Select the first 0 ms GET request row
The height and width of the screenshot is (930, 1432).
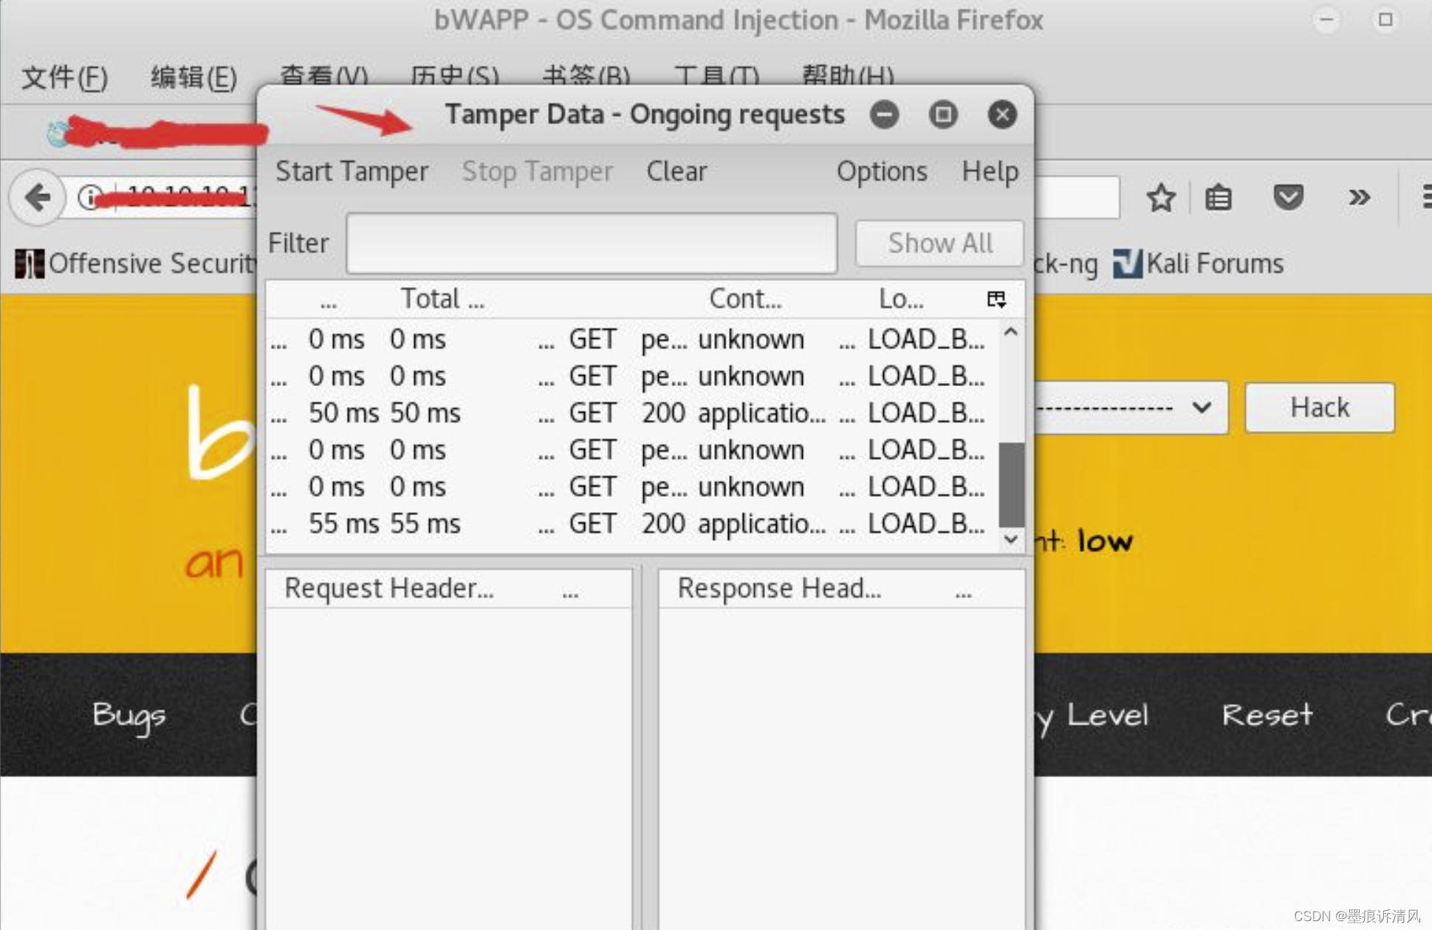click(x=631, y=339)
